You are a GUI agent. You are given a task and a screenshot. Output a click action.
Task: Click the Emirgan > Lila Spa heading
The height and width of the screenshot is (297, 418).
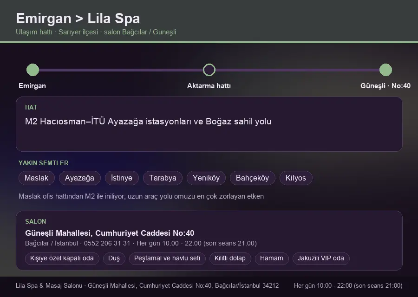(x=78, y=19)
